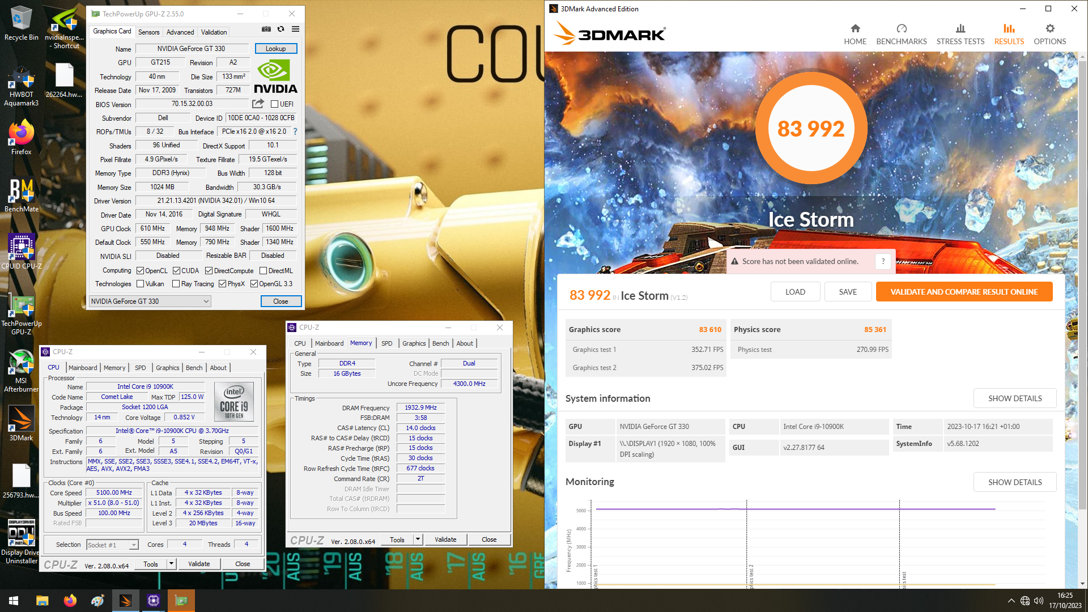Toggle the UEFI checkbox

[274, 104]
